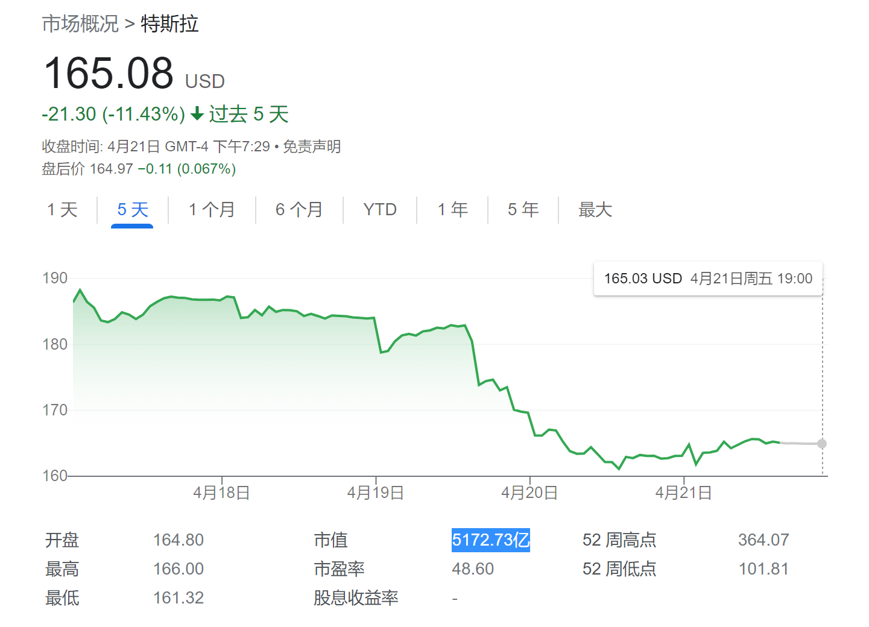The image size is (869, 627).
Task: Show the 6 个月 chart range
Action: pos(299,210)
